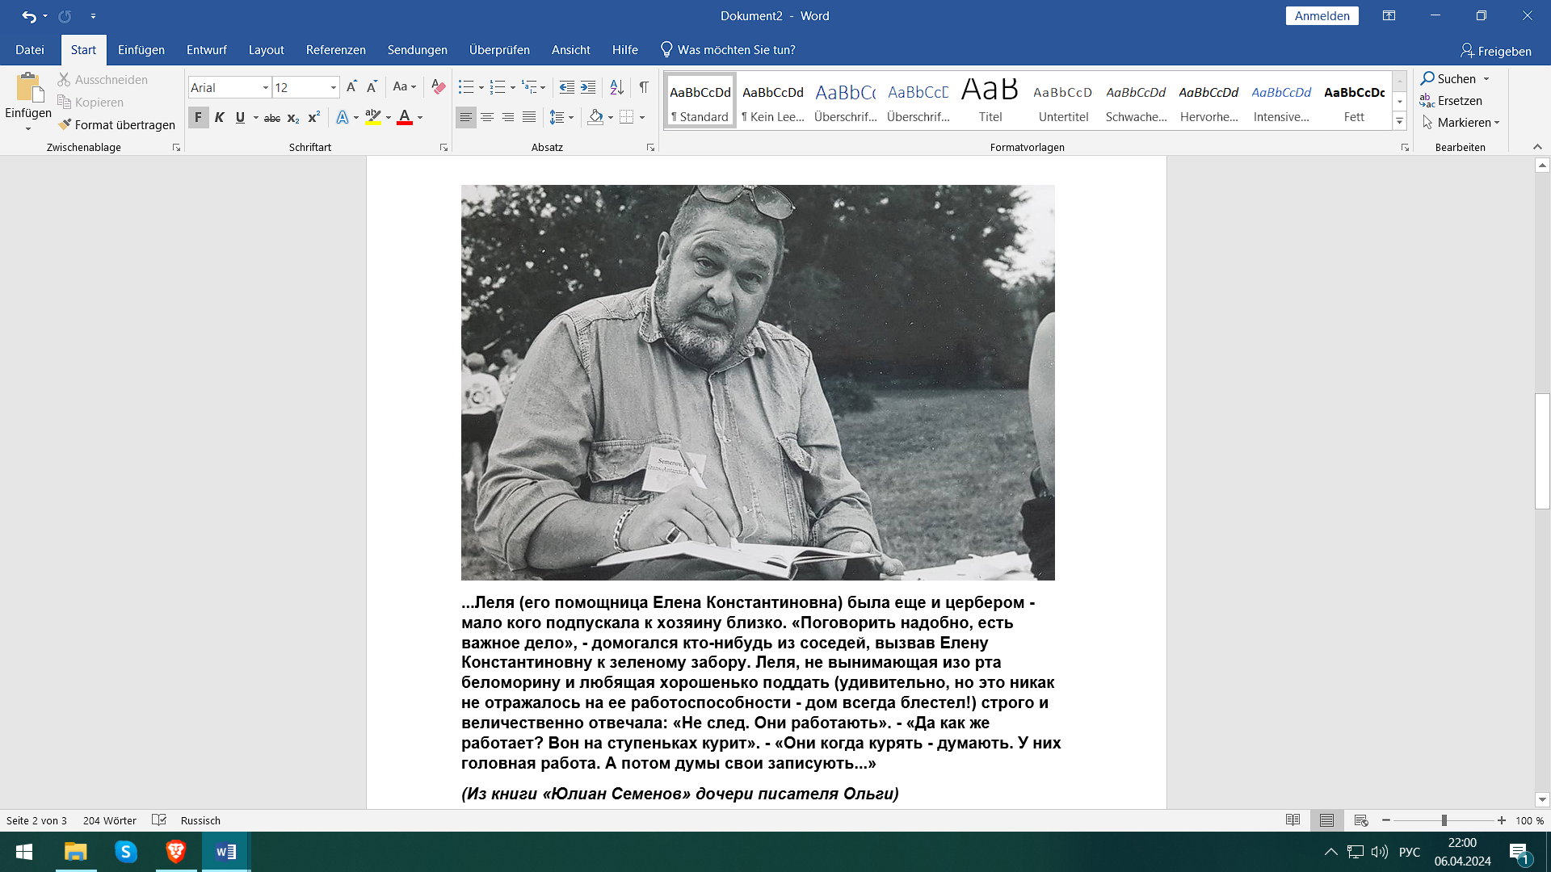The height and width of the screenshot is (872, 1551).
Task: Toggle bold (F) formatting
Action: pos(198,118)
